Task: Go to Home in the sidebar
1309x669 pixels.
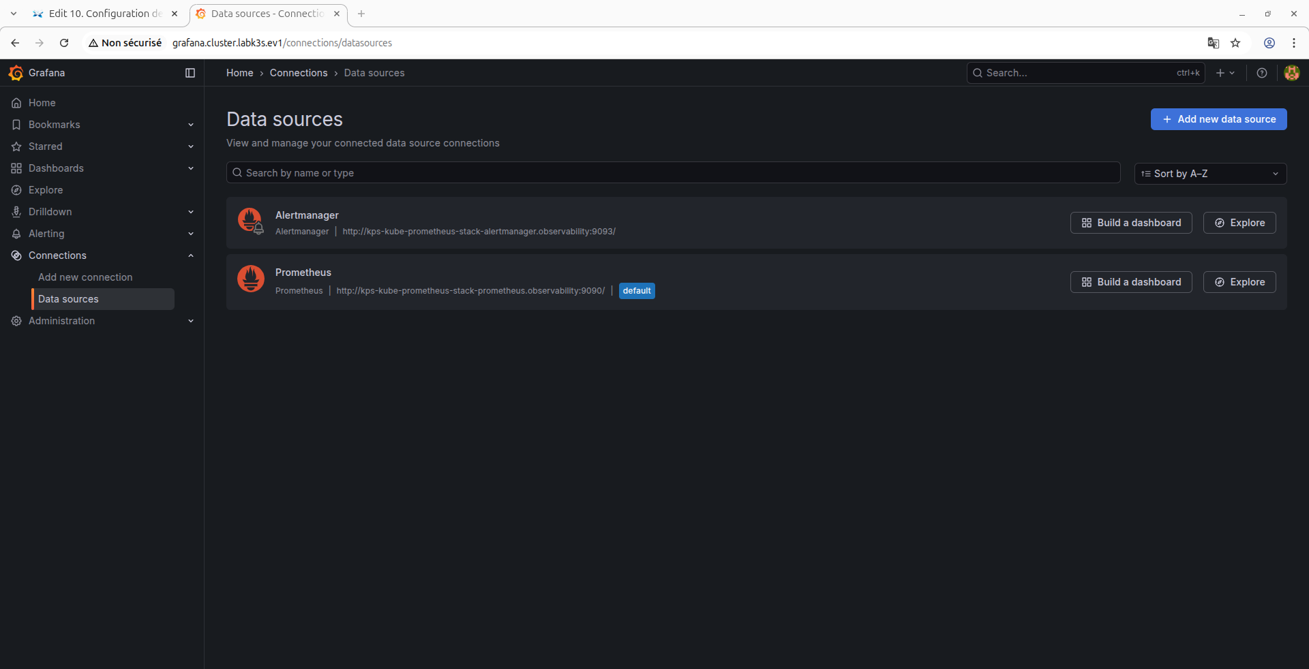Action: (x=42, y=103)
